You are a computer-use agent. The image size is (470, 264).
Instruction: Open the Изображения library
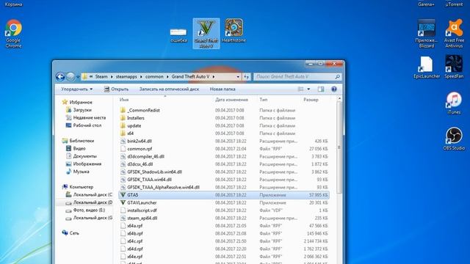(x=84, y=164)
